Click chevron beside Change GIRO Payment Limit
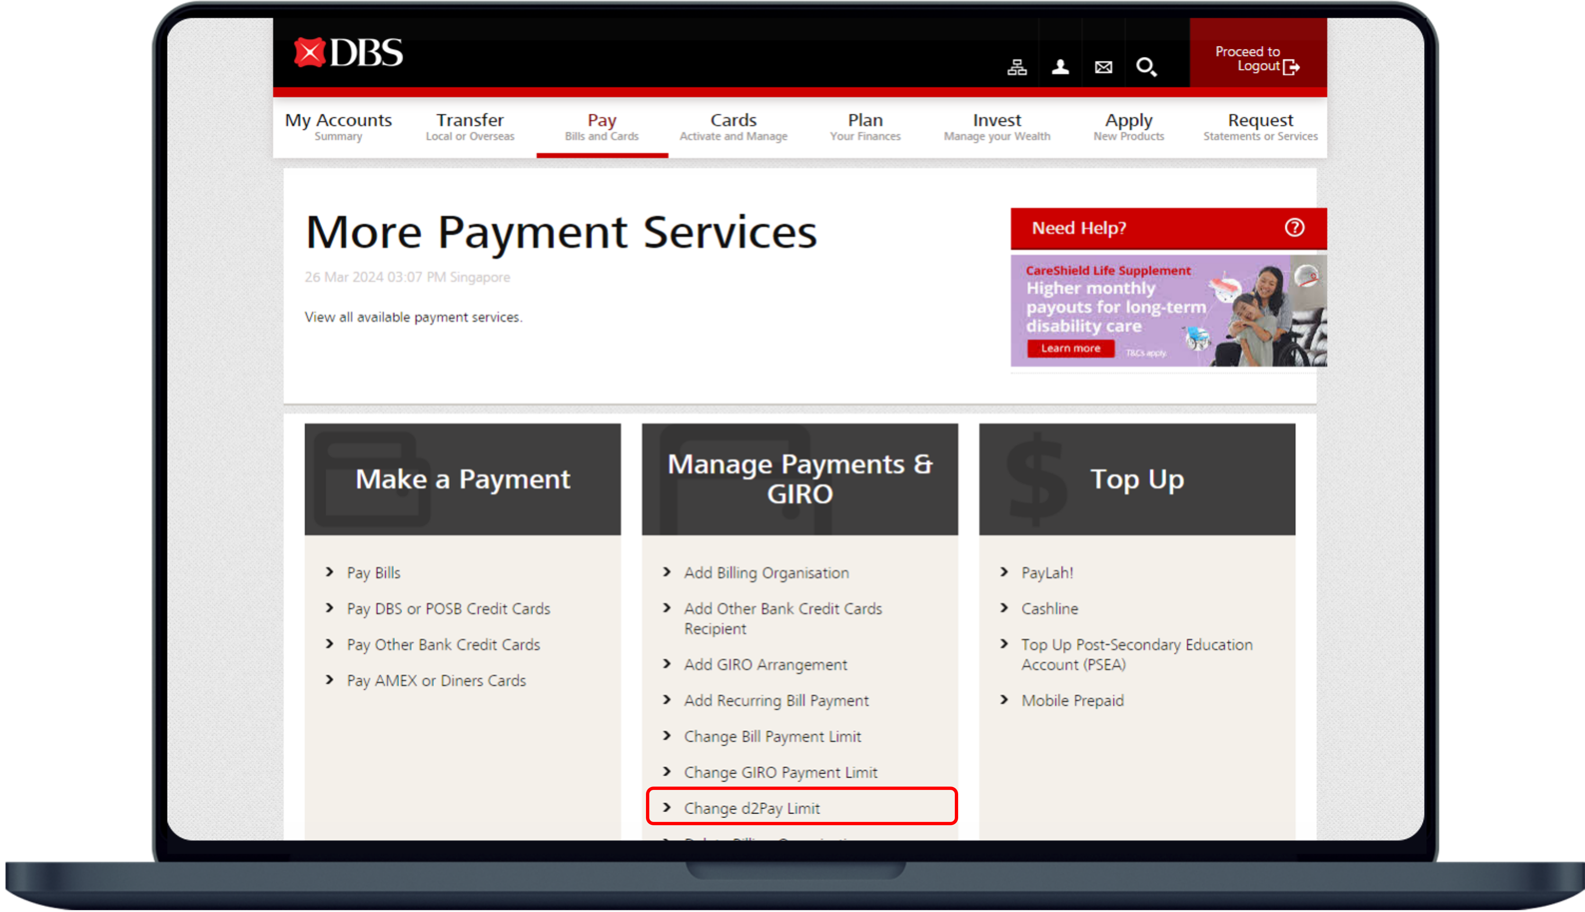 tap(666, 772)
